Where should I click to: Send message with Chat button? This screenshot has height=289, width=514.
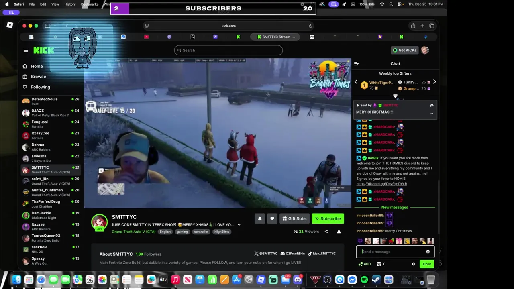[426, 264]
